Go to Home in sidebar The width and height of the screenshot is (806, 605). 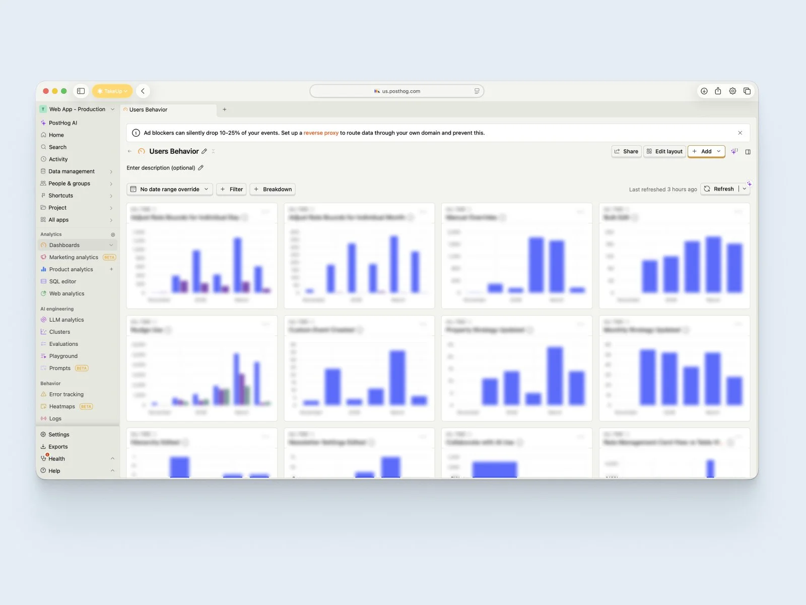click(x=56, y=135)
